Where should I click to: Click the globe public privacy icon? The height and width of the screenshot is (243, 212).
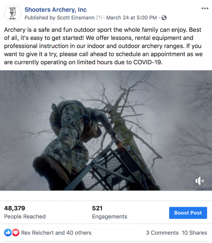coord(164,18)
